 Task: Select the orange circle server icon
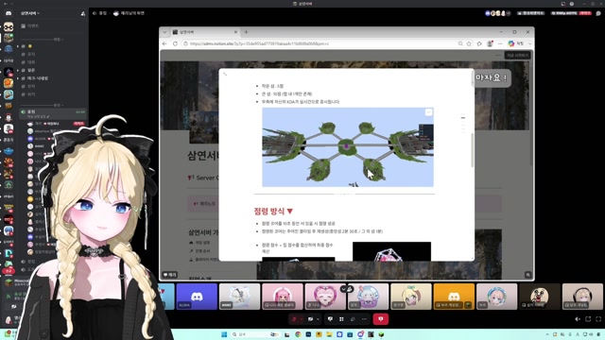pos(9,83)
